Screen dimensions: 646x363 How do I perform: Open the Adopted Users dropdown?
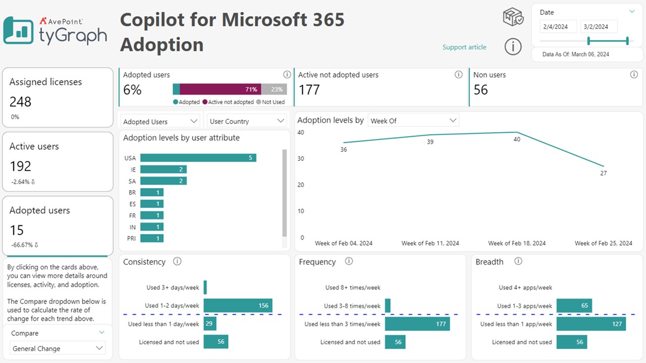(x=160, y=121)
